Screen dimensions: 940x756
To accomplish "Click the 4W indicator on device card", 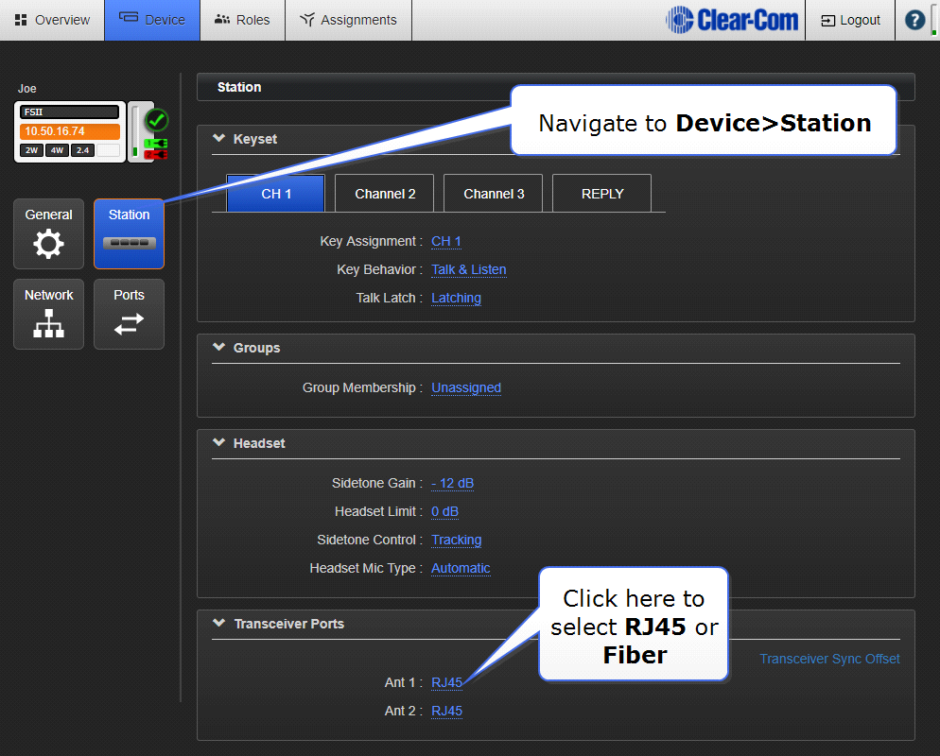I will click(x=57, y=150).
